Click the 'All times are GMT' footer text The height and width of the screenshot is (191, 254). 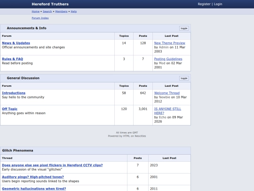(x=127, y=133)
